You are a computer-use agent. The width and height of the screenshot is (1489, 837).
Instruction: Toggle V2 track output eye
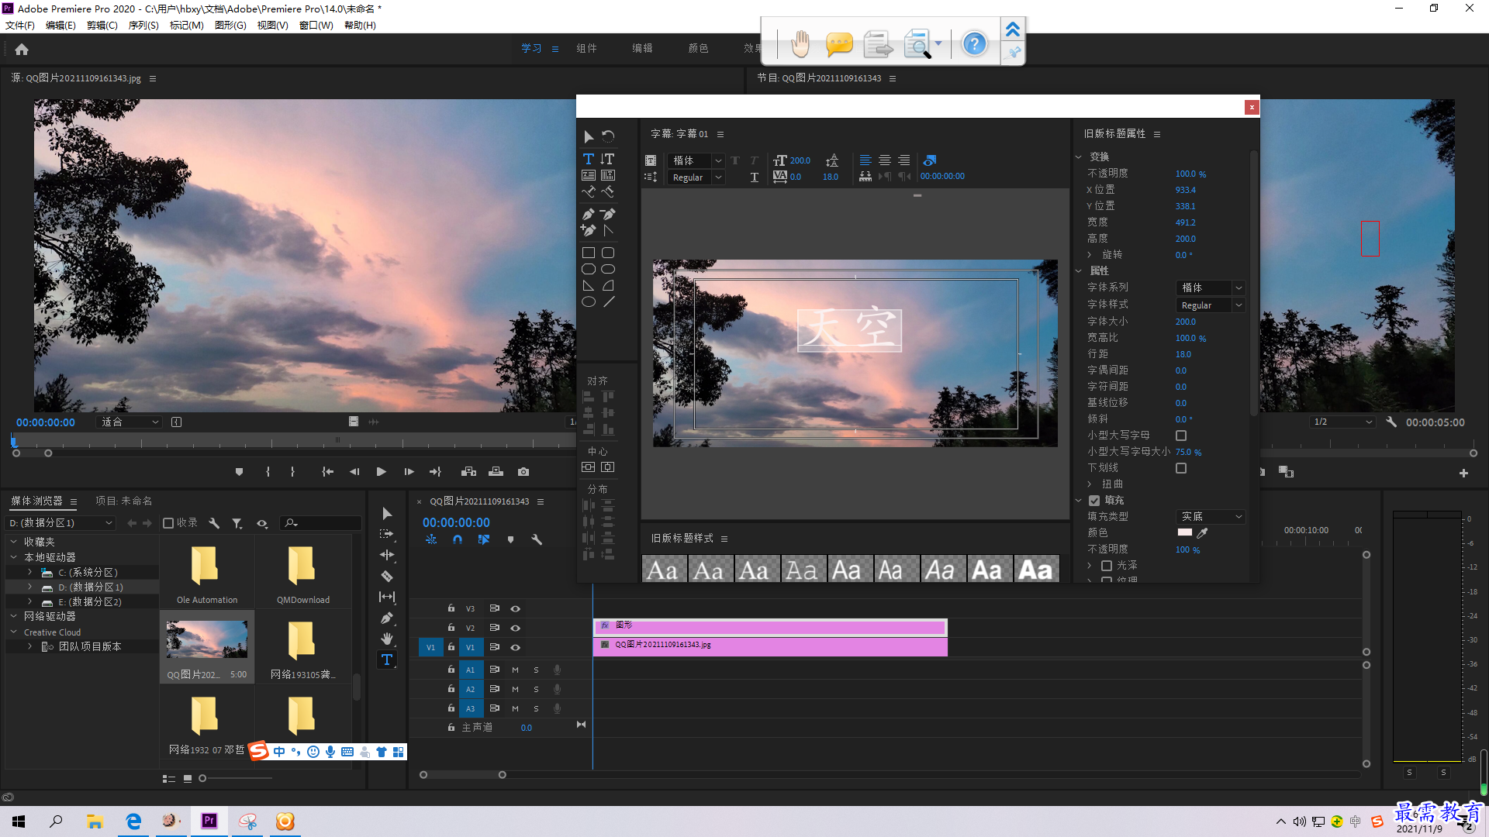515,628
